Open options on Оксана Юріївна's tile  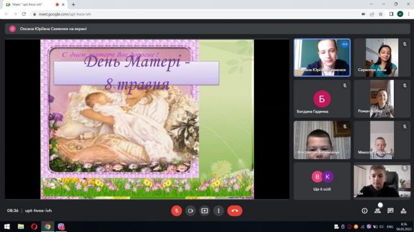click(345, 44)
